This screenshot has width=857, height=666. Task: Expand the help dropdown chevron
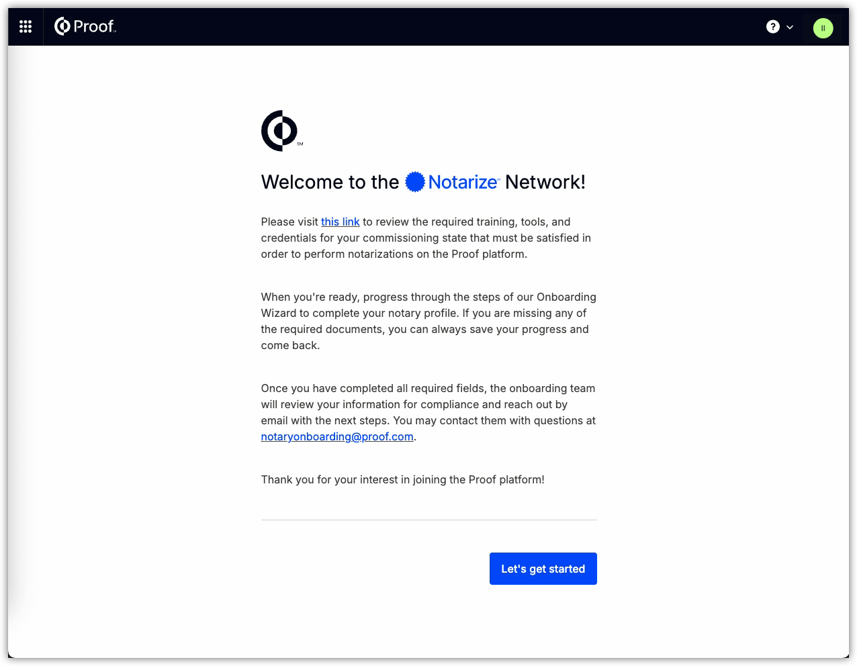tap(790, 28)
